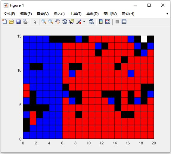Click the dock figure arrow in menu bar
171x154 pixels.
coord(167,14)
